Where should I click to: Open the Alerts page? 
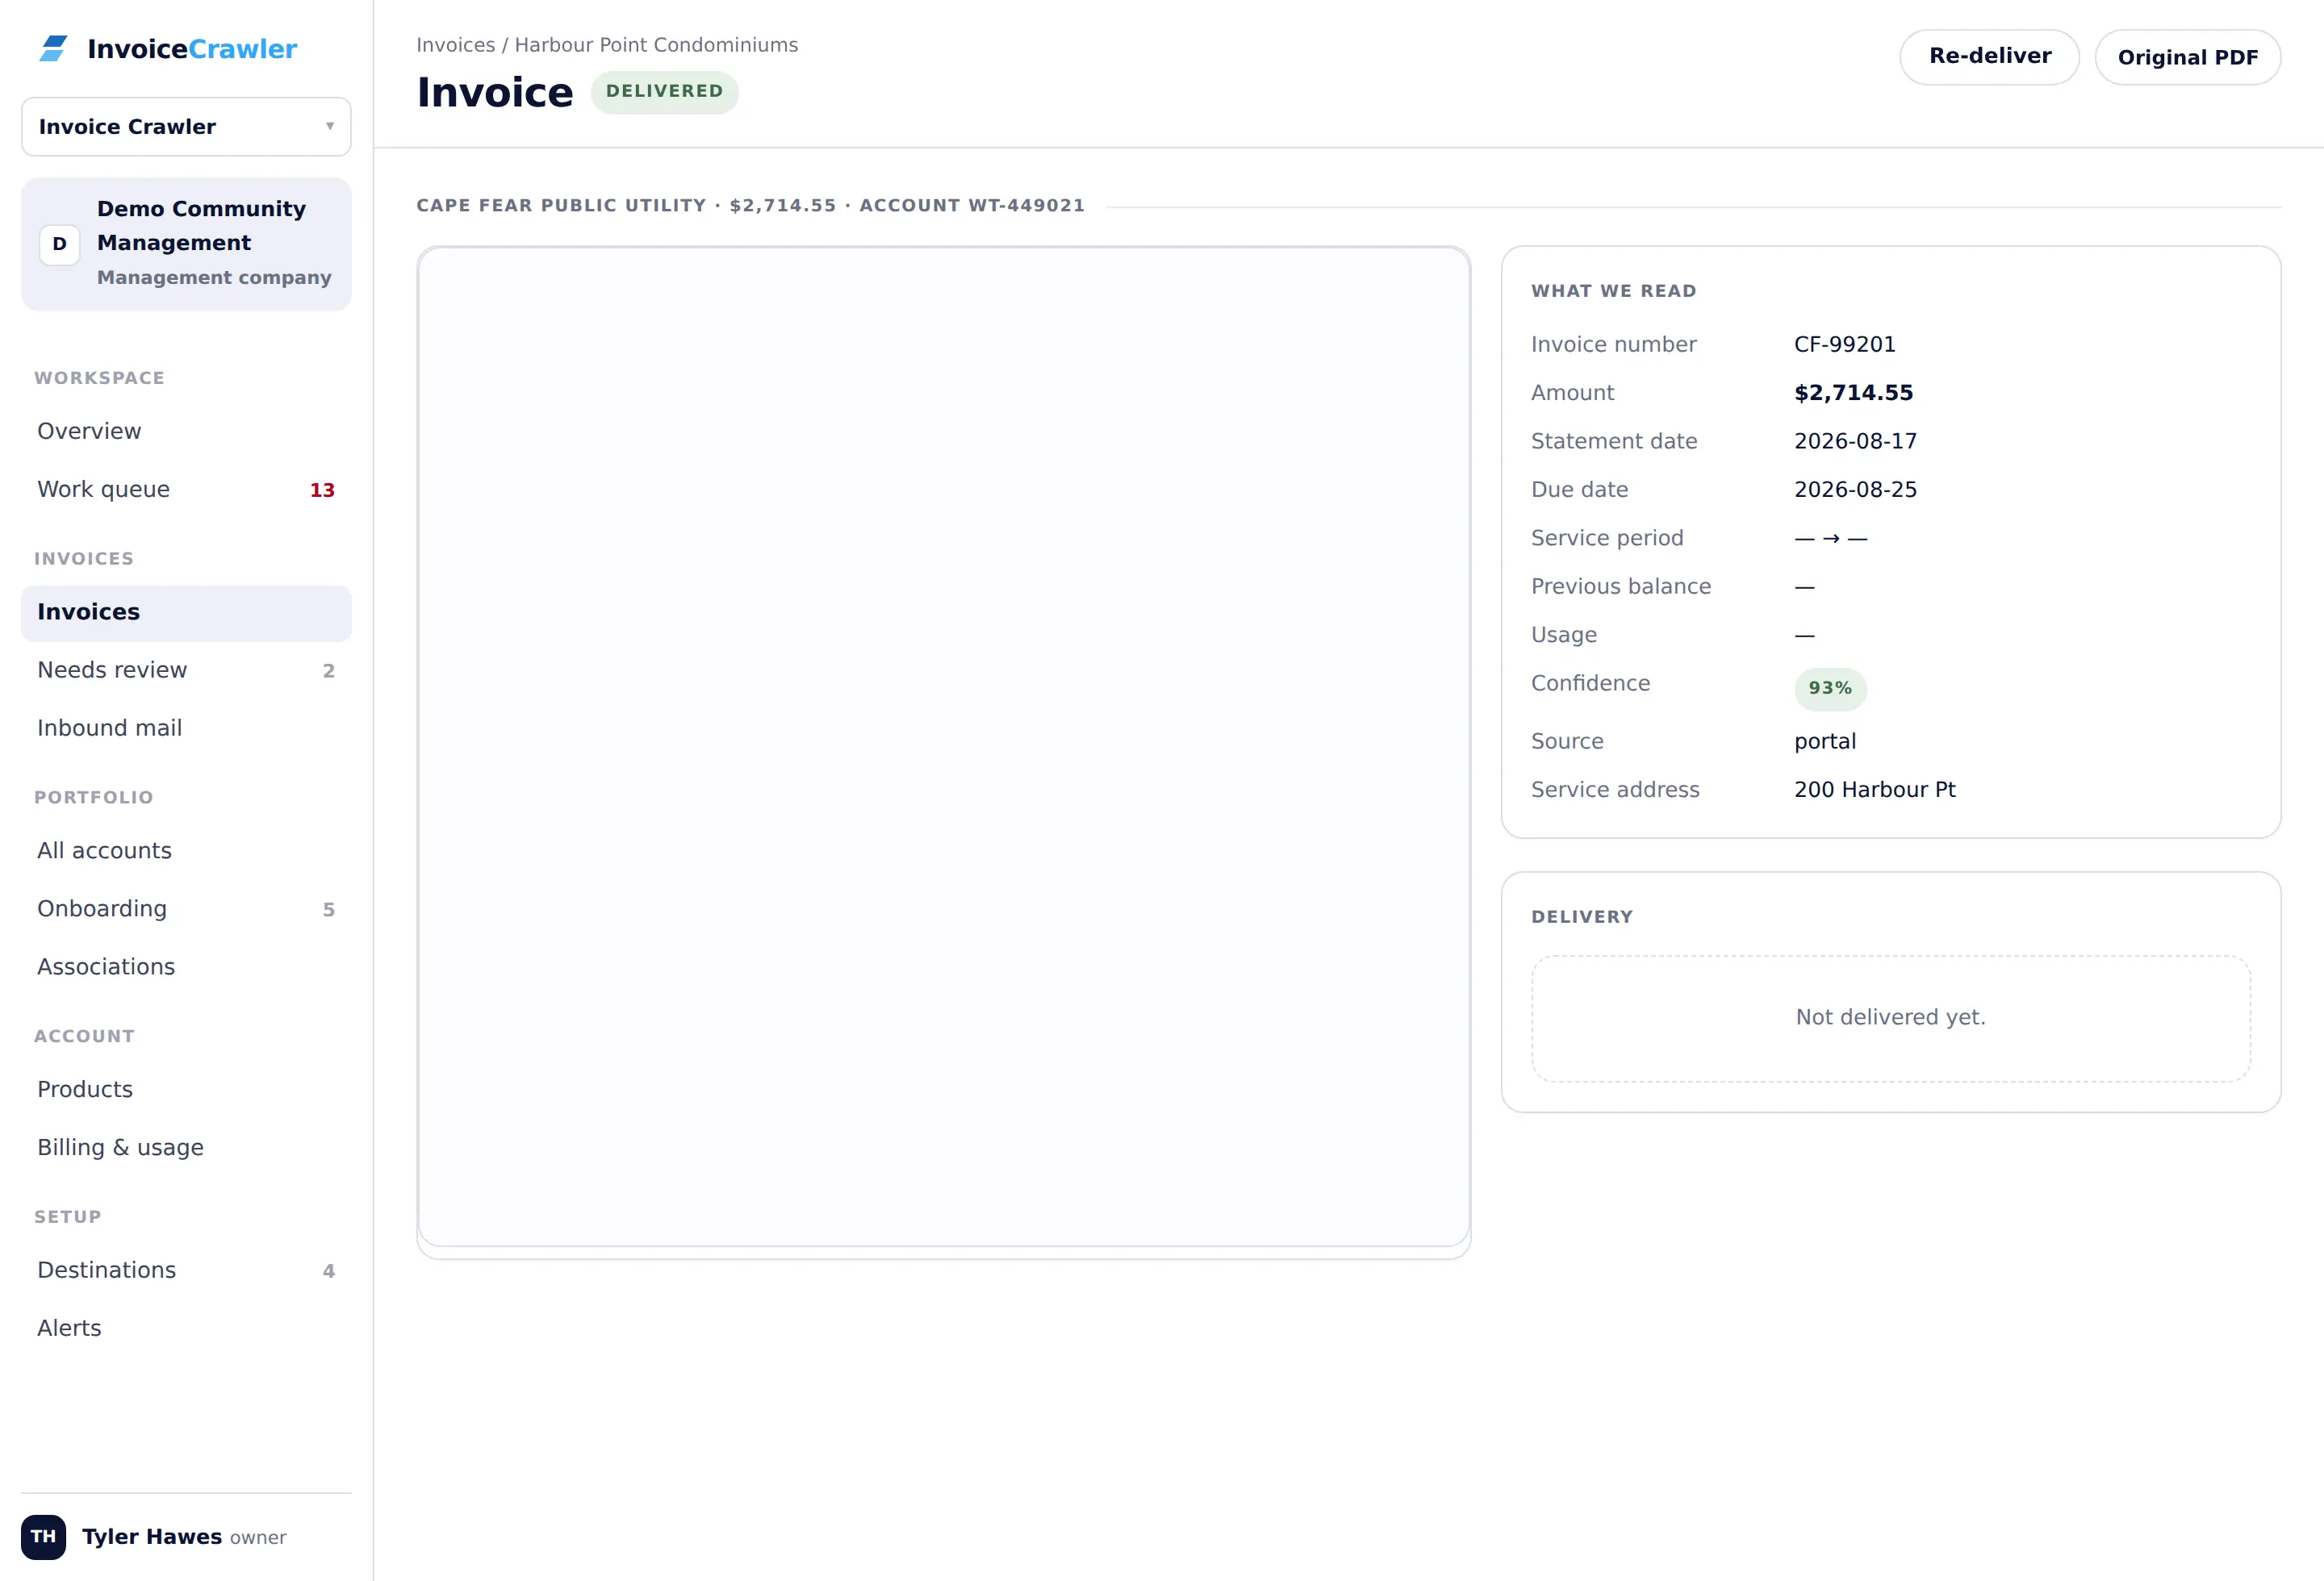(186, 1329)
